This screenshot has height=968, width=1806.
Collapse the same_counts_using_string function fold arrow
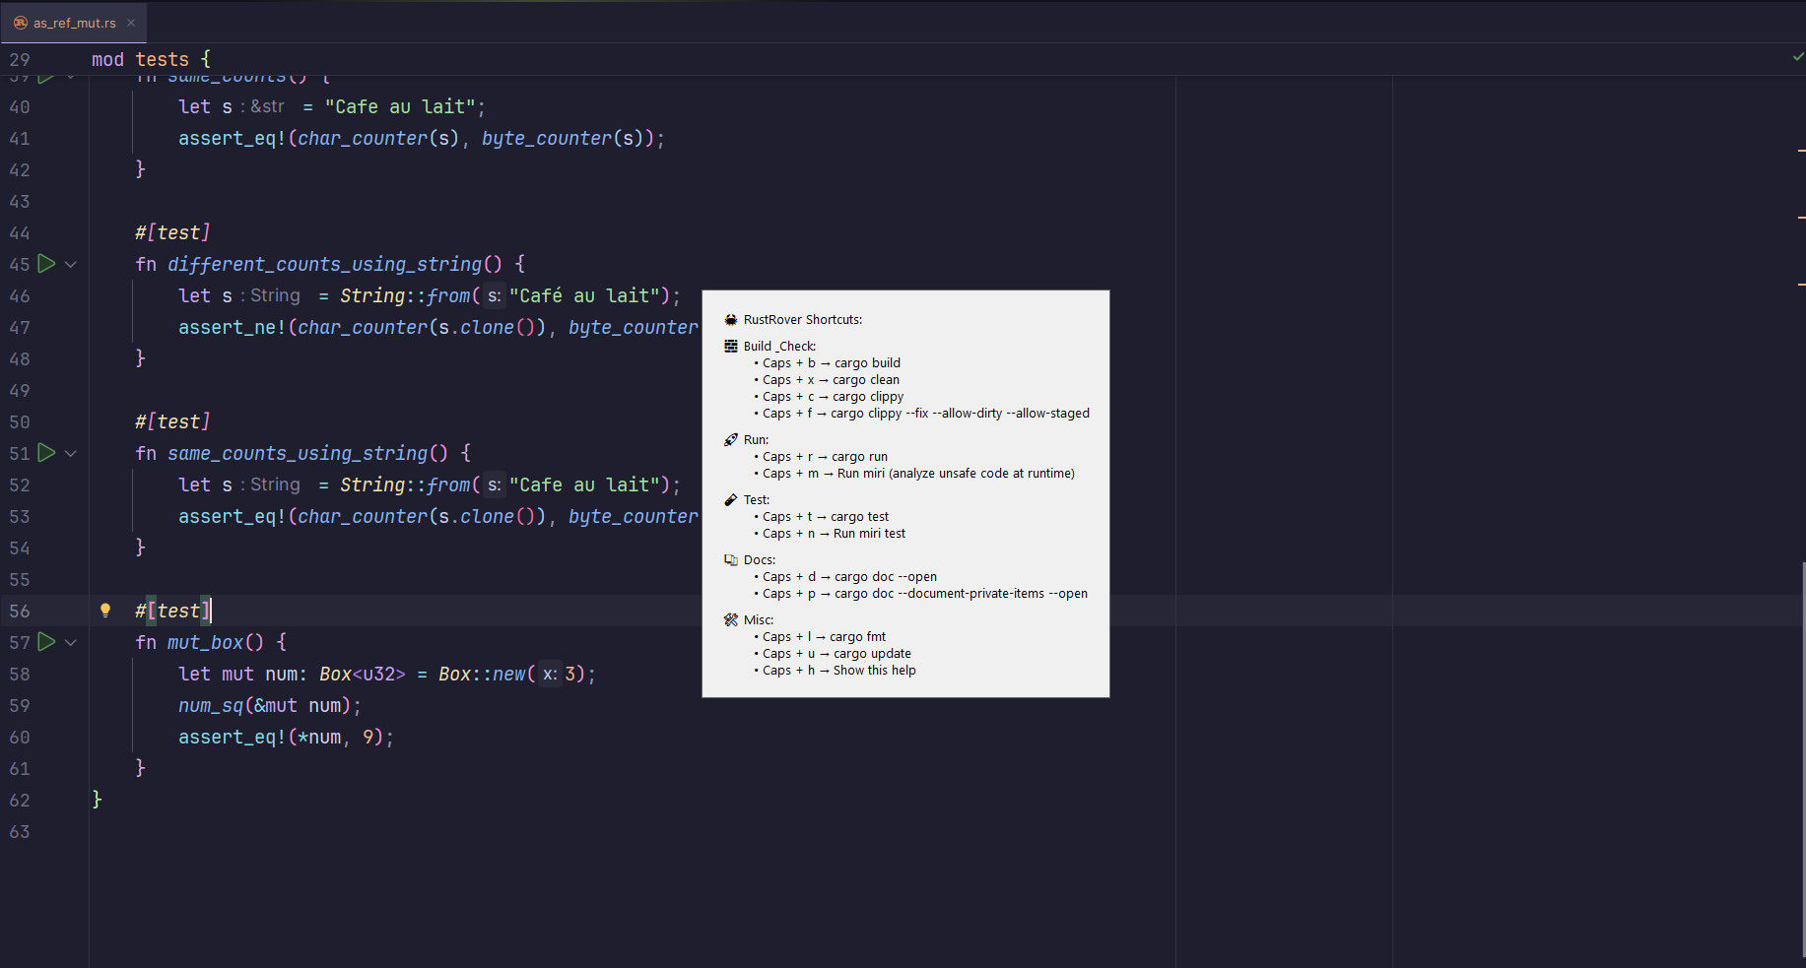(x=71, y=453)
